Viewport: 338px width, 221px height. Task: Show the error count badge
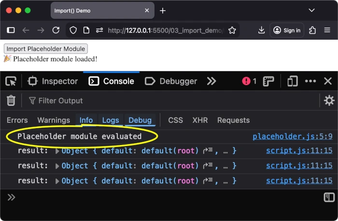point(249,81)
